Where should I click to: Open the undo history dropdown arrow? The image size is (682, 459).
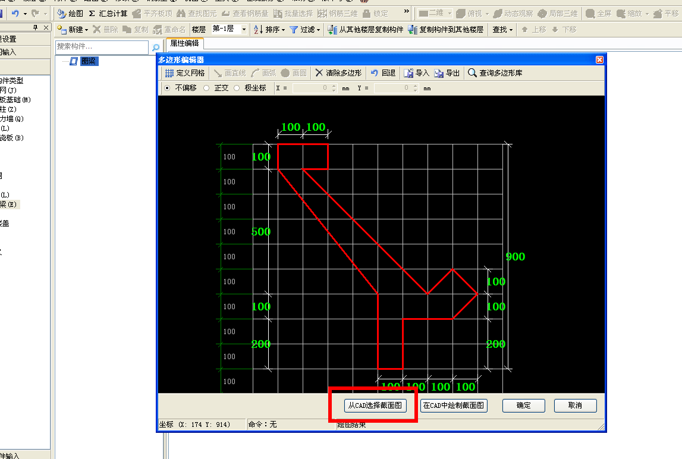pos(25,14)
